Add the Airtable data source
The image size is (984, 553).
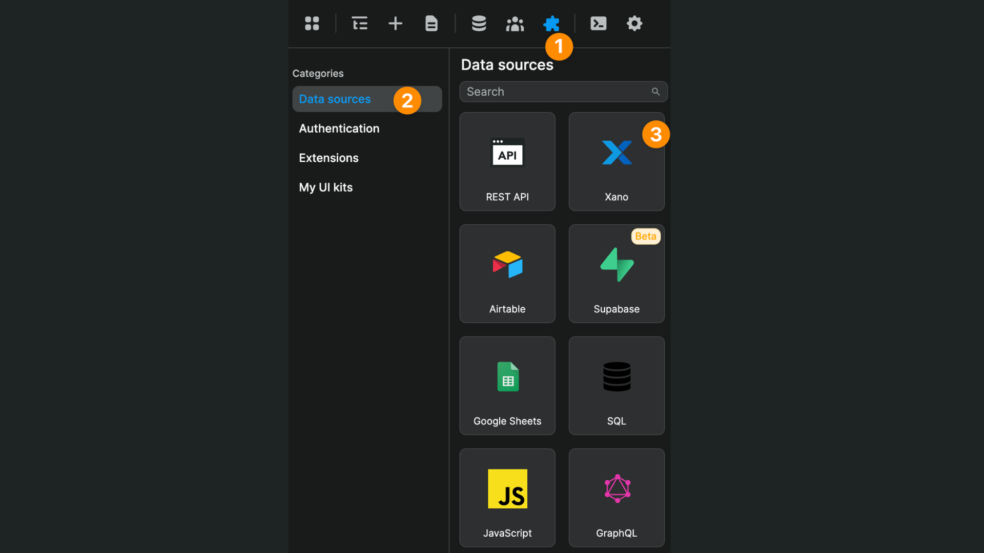(x=507, y=273)
